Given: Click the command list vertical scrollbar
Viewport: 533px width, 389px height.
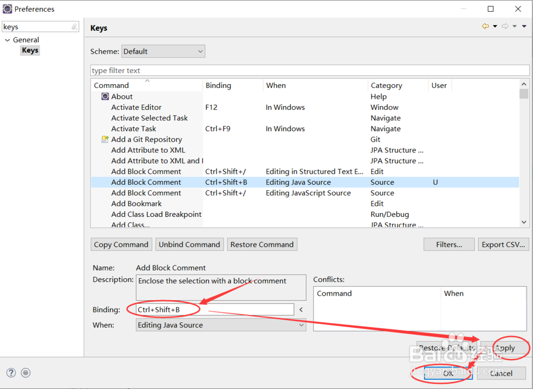Looking at the screenshot, I should (524, 155).
